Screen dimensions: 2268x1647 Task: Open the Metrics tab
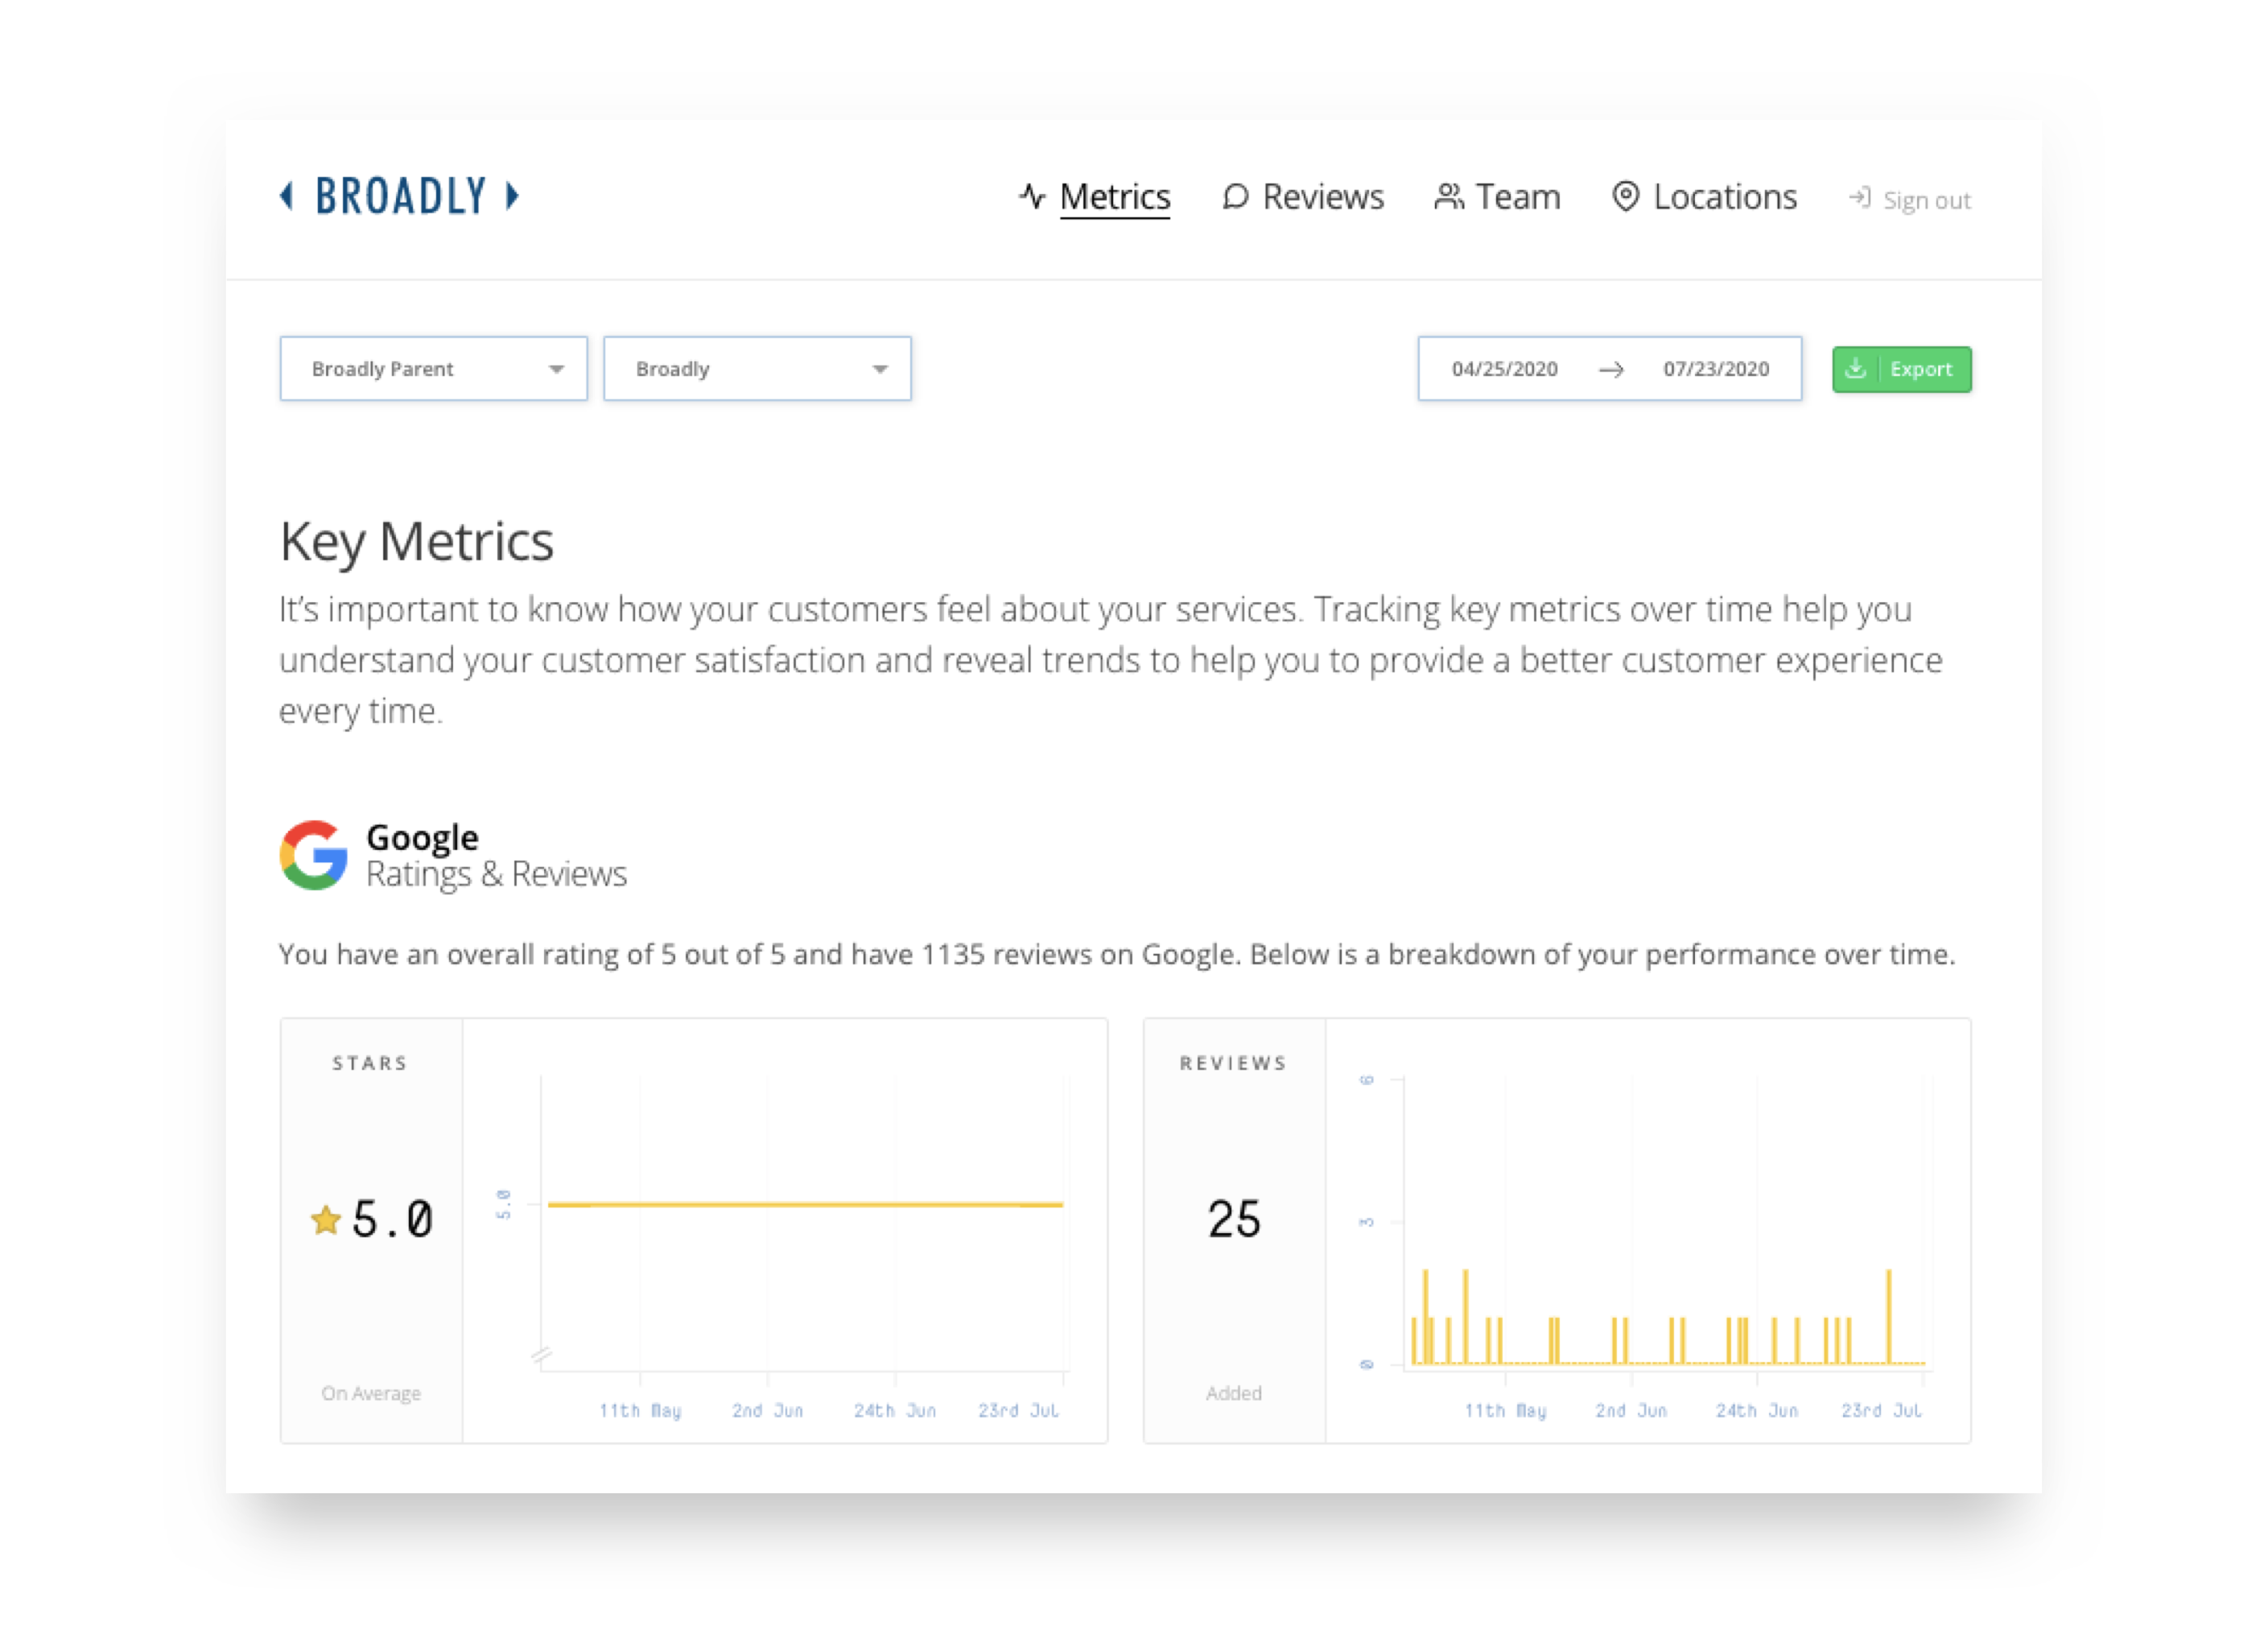point(1114,197)
